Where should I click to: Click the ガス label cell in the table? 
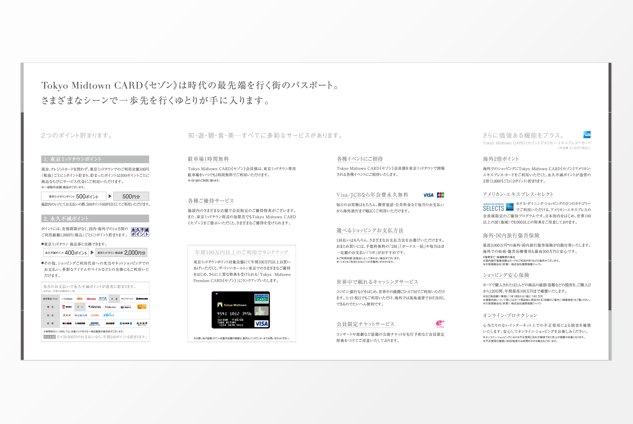point(80,307)
